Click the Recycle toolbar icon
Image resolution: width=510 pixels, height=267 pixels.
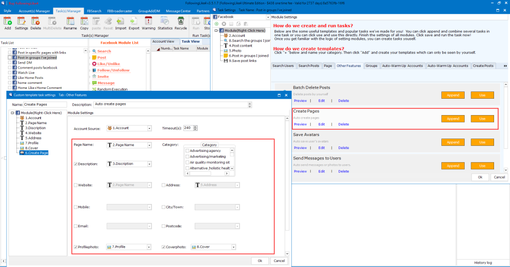pyautogui.click(x=180, y=23)
